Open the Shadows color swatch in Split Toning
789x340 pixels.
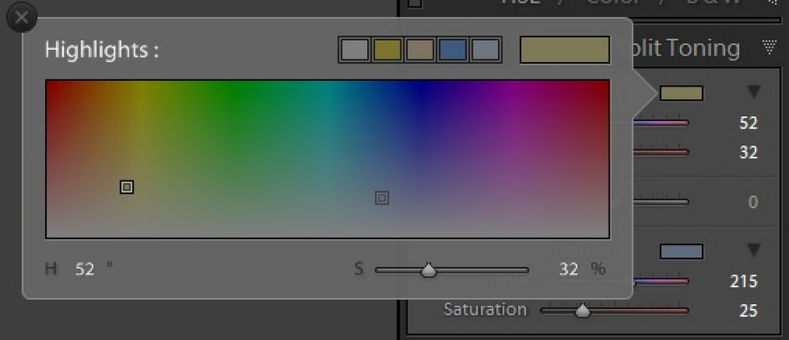(x=681, y=252)
